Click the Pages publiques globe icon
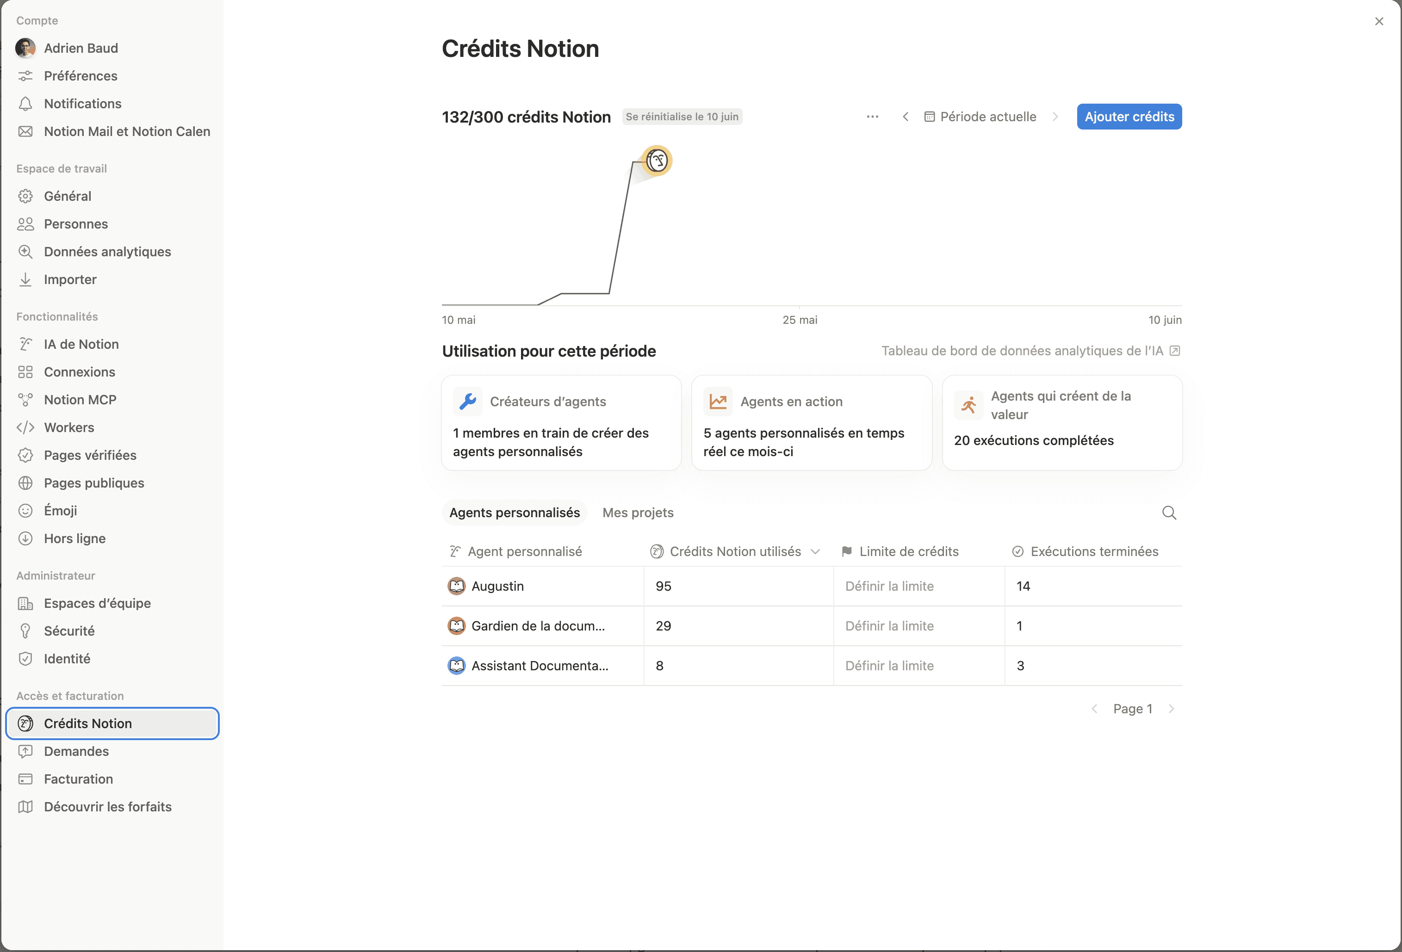 coord(25,482)
